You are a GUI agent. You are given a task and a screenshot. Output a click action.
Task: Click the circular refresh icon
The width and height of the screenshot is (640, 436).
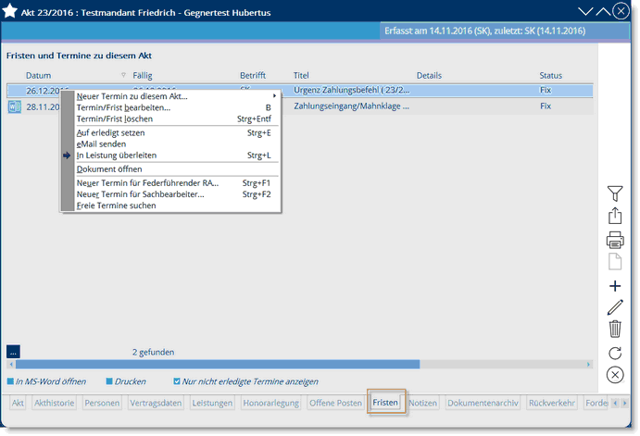tap(615, 353)
